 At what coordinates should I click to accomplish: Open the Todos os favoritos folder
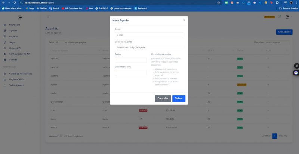click(x=289, y=8)
